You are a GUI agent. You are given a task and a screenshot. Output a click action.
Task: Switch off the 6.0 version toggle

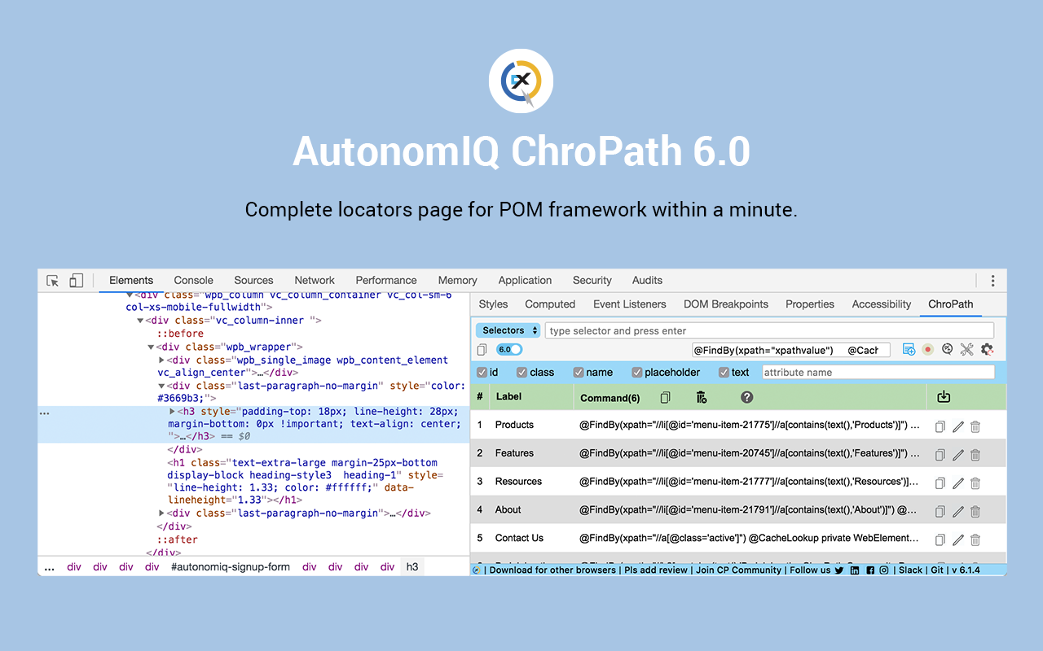[x=509, y=350]
